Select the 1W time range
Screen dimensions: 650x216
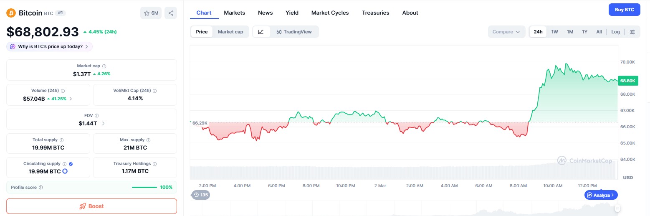point(554,32)
